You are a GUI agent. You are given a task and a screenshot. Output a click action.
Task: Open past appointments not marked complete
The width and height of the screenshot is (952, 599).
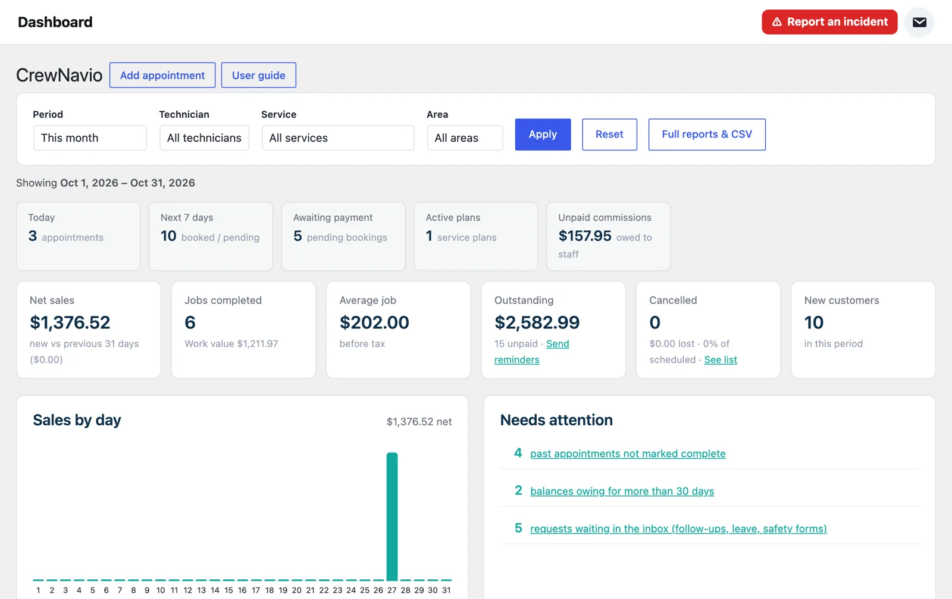point(628,453)
